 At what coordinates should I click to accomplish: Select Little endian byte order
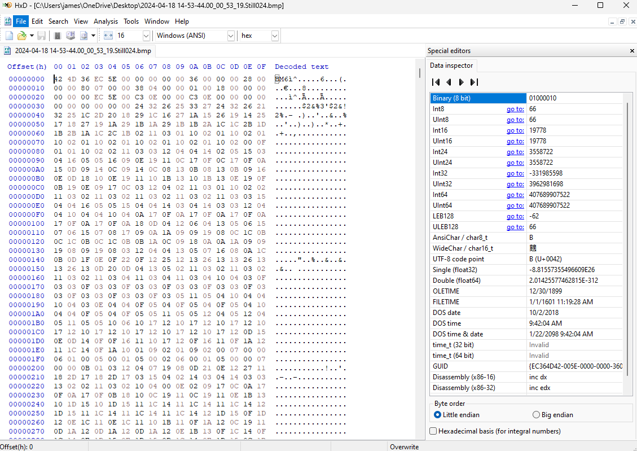click(438, 415)
